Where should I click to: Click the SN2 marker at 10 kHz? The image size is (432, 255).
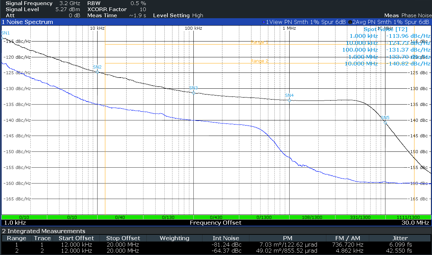tap(97, 72)
